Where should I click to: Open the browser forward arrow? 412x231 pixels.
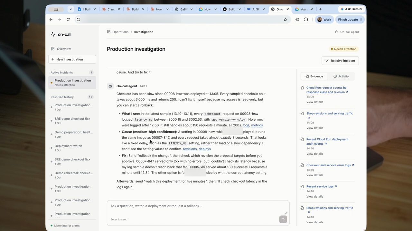click(x=60, y=20)
